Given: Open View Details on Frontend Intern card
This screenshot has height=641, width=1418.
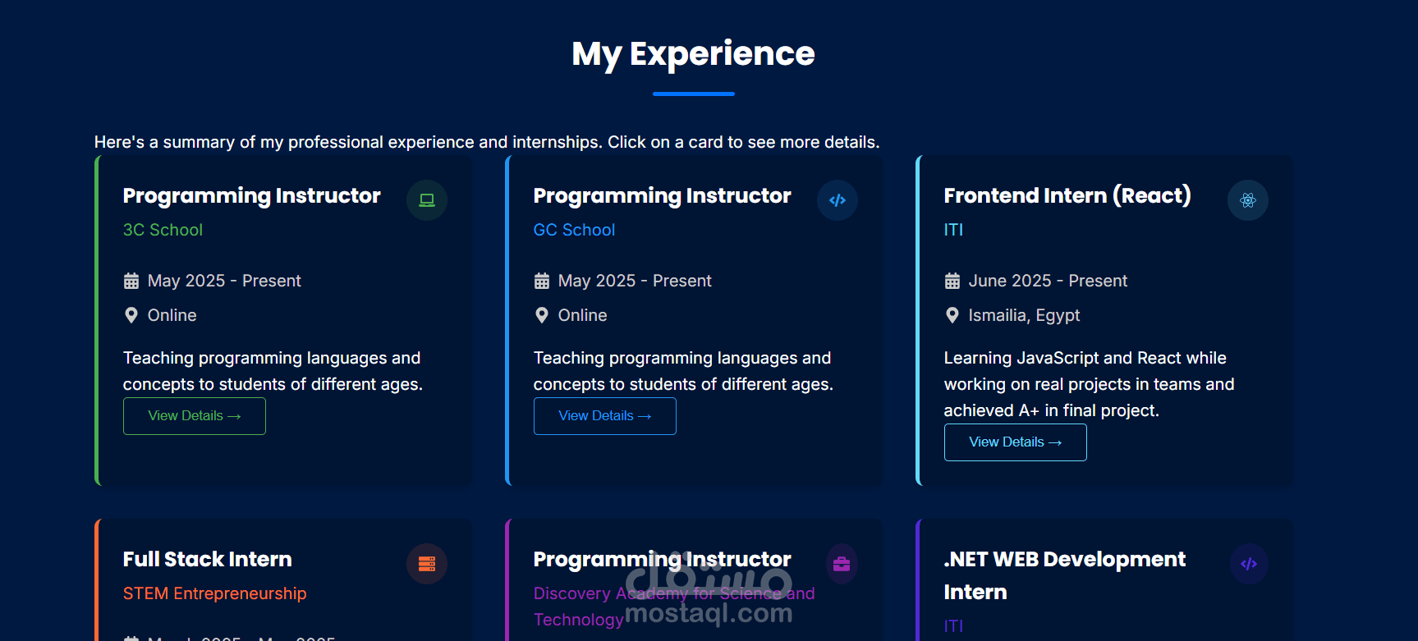Looking at the screenshot, I should pos(1016,442).
